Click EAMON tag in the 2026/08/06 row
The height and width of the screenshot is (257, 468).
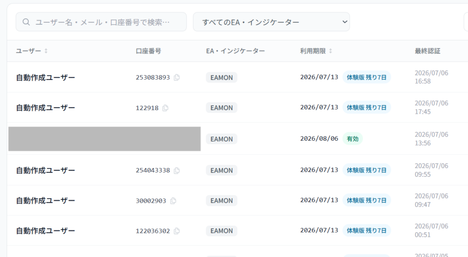point(222,139)
